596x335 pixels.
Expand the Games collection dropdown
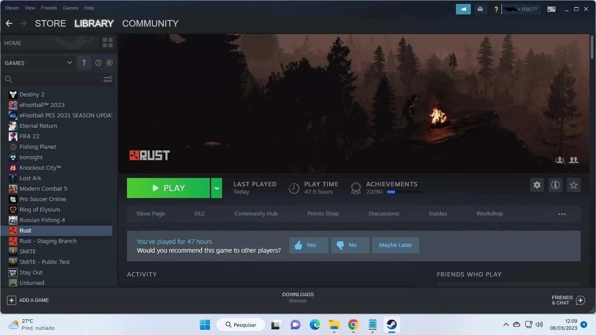pos(69,63)
